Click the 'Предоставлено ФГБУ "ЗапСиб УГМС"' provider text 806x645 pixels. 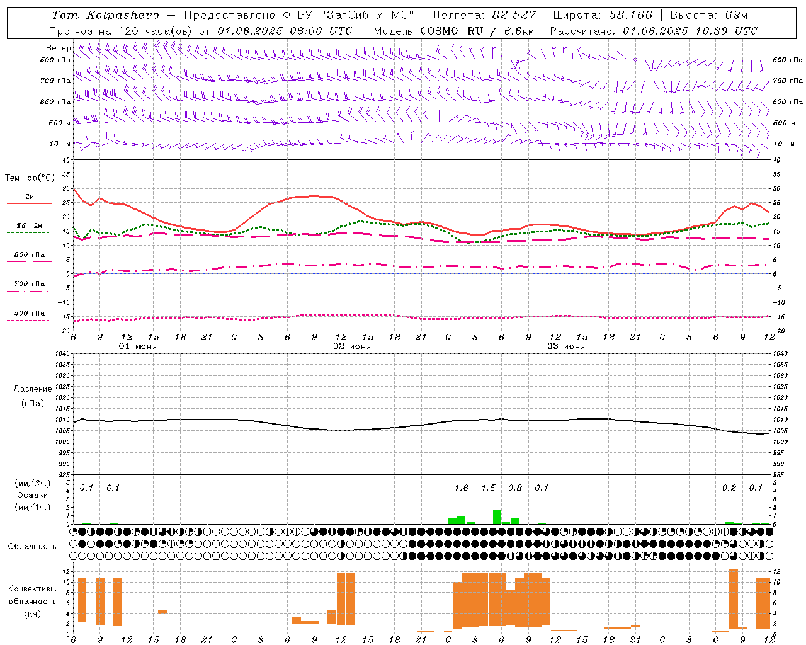point(299,15)
